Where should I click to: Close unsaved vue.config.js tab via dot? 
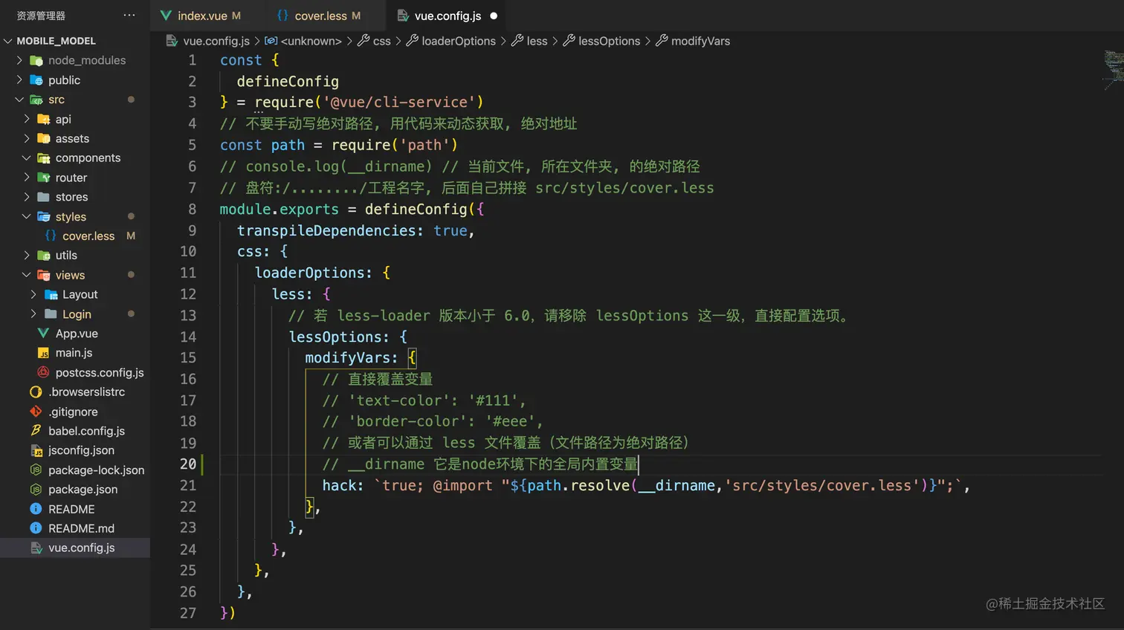point(494,16)
